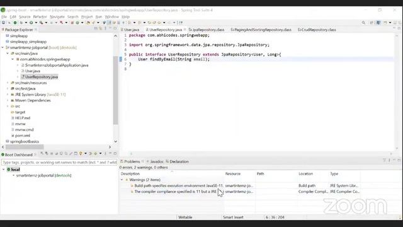This screenshot has width=403, height=227.
Task: Close the Package Explorer view
Action: point(36,30)
